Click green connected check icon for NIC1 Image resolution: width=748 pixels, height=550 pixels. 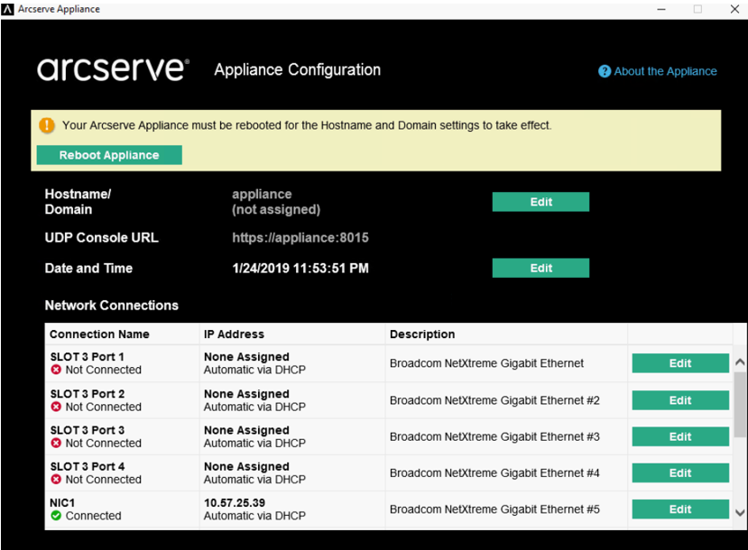tap(56, 515)
